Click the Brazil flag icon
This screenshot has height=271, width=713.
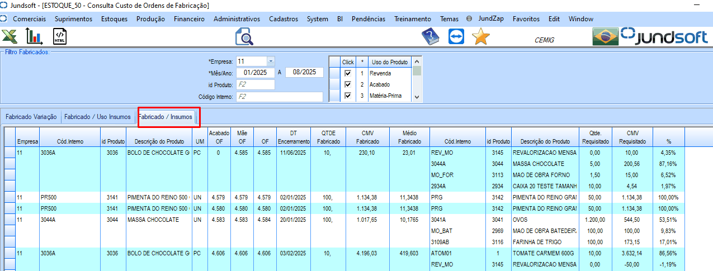[x=605, y=37]
